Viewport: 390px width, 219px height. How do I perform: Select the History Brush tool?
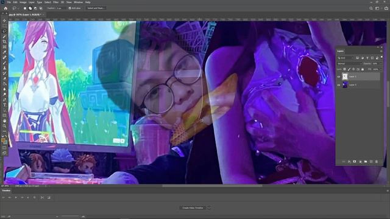[x=4, y=73]
